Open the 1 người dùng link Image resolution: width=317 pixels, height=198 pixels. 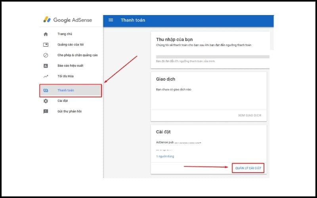[x=165, y=156]
